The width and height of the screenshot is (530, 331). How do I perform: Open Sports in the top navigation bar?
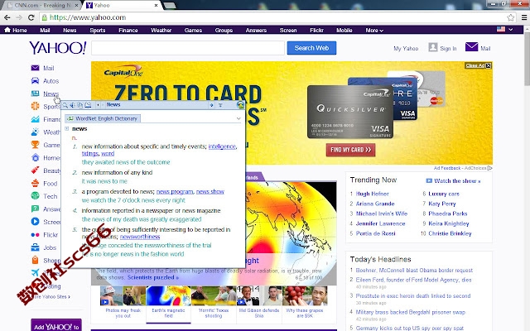98,31
